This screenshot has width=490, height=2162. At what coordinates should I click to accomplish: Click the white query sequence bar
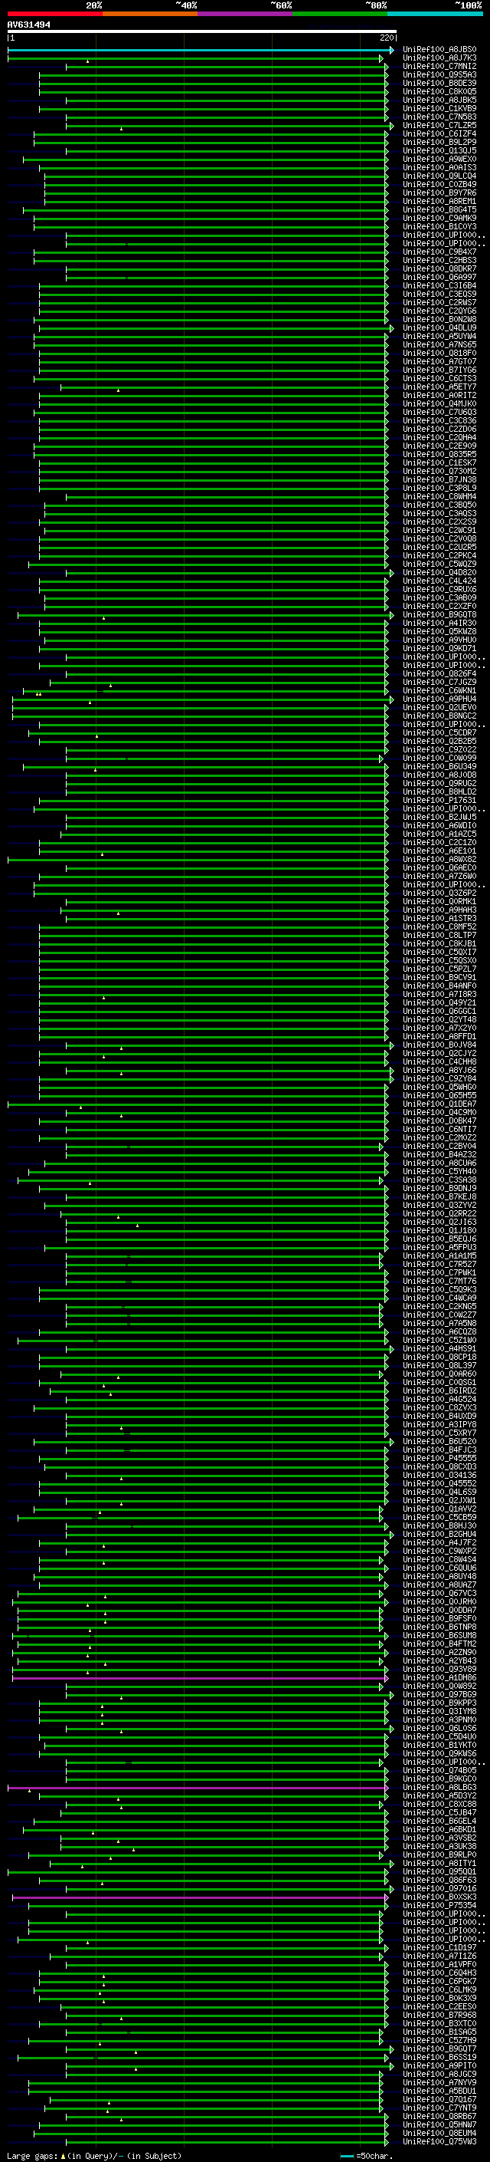(202, 32)
